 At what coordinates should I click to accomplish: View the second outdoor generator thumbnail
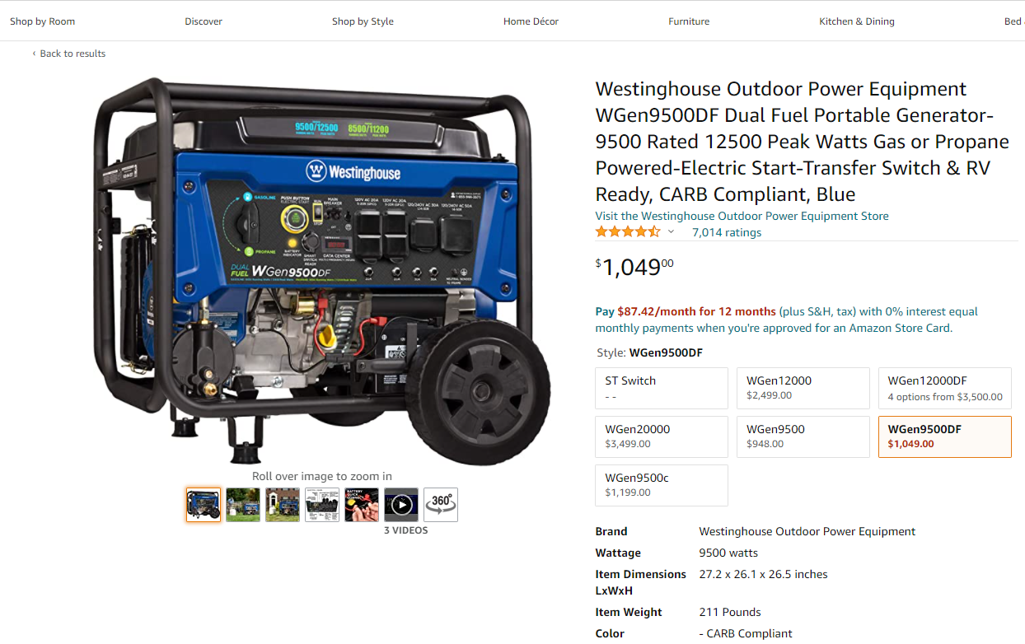[x=243, y=505]
